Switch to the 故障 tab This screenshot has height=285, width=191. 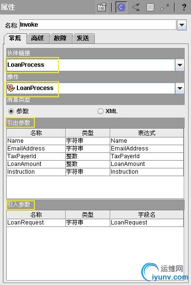tap(60, 38)
